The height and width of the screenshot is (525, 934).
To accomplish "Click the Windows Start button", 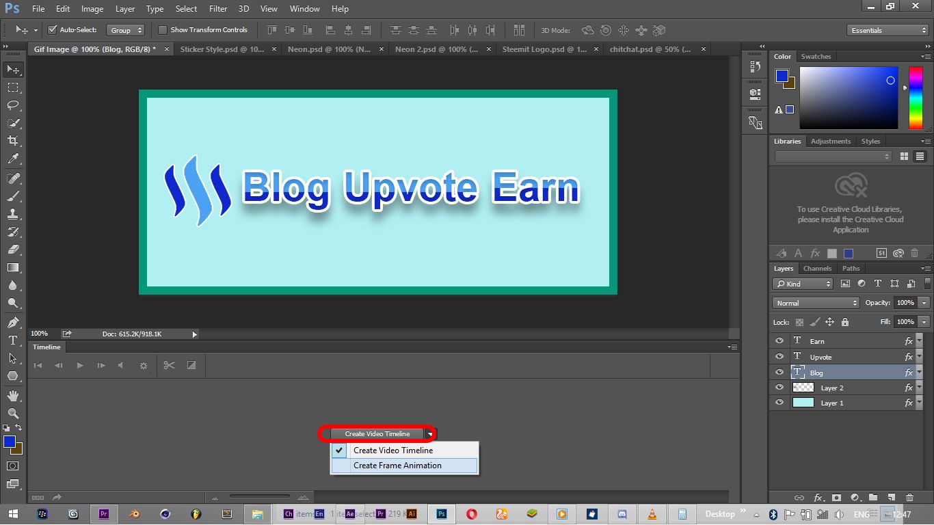I will click(x=14, y=514).
